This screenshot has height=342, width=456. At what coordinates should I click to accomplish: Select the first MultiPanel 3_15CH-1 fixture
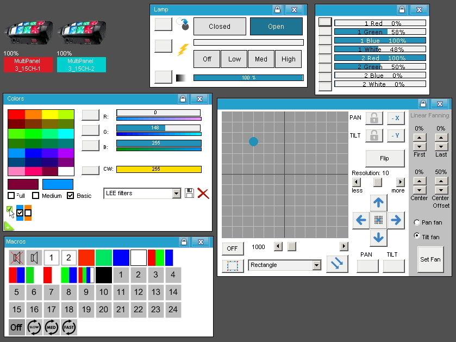click(x=28, y=65)
